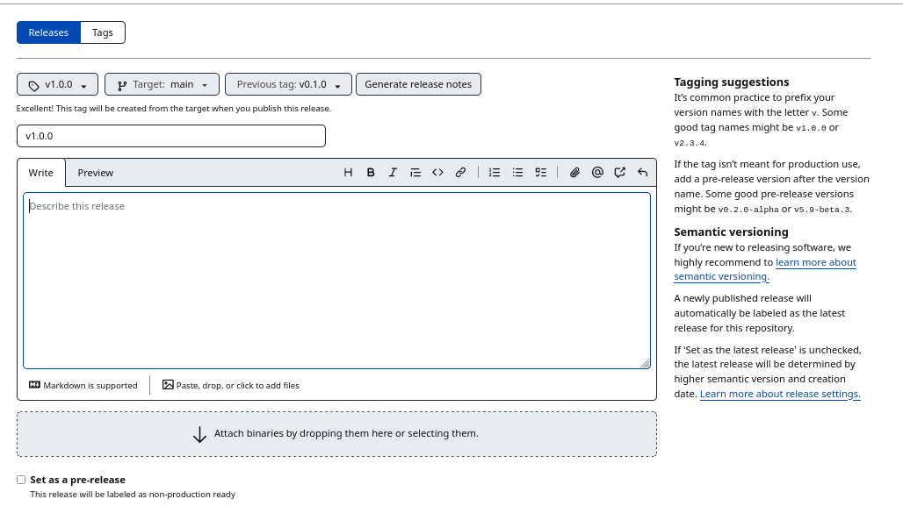Open the Previous tag: v0.1.0 dropdown
Image resolution: width=903 pixels, height=506 pixels.
coord(287,84)
